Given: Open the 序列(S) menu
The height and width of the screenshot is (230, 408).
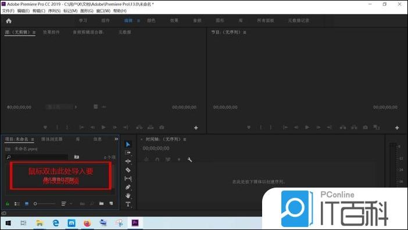Looking at the screenshot, I should pyautogui.click(x=54, y=11).
